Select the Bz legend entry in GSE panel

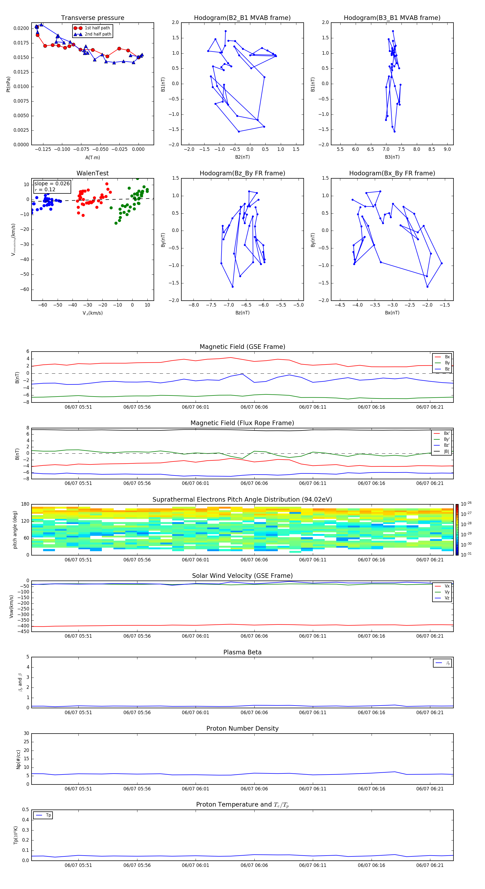[x=442, y=369]
